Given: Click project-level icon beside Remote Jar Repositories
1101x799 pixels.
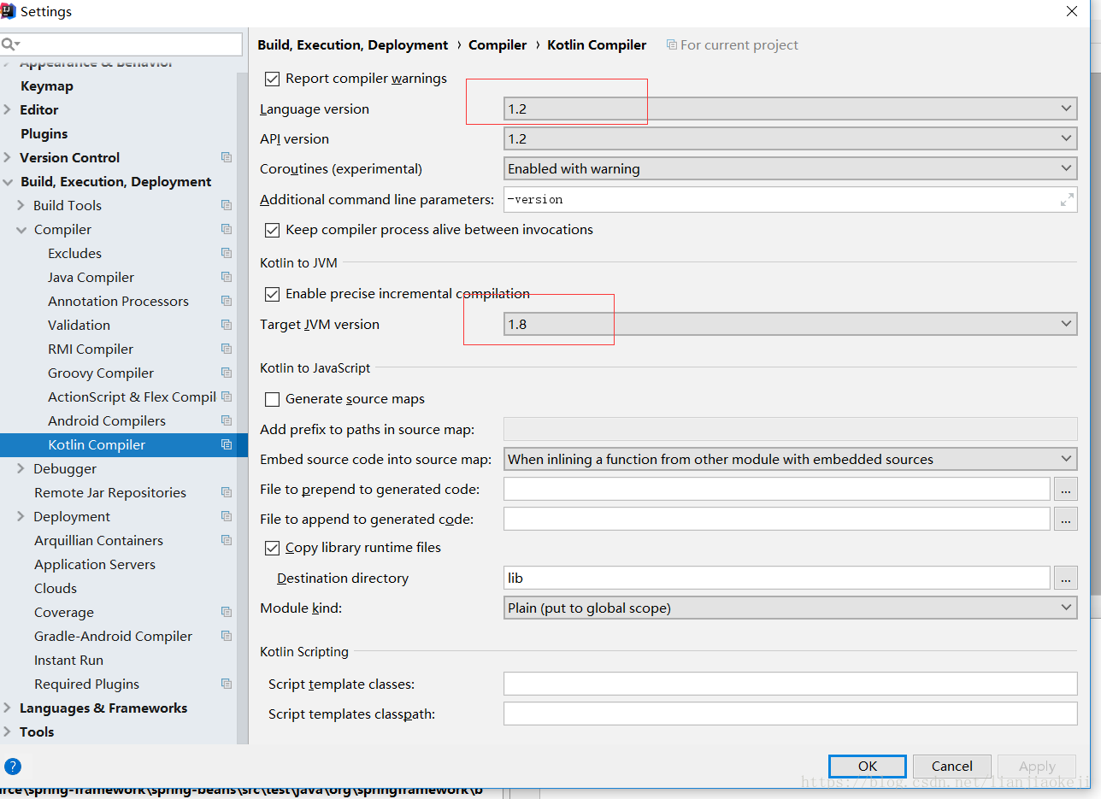Looking at the screenshot, I should (227, 492).
